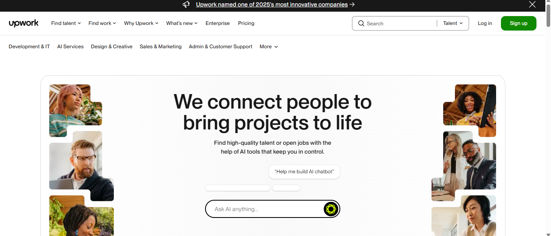The width and height of the screenshot is (551, 236).
Task: Open the Pricing page
Action: [246, 23]
